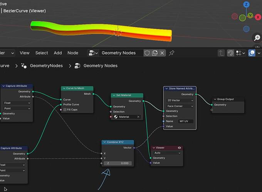This screenshot has height=192, width=262.
Task: Click the Geometry Nodes breadcrumb label
Action: tap(101, 66)
